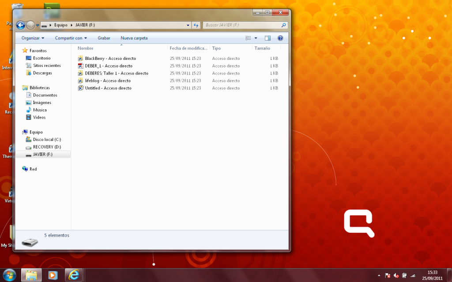452x282 pixels.
Task: Select DEBERES; Taller 1 - Acceso directo icon
Action: click(80, 74)
